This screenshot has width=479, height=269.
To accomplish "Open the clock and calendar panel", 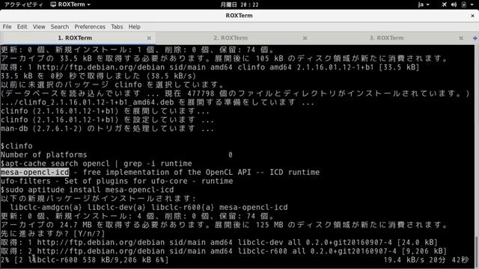I will (239, 4).
